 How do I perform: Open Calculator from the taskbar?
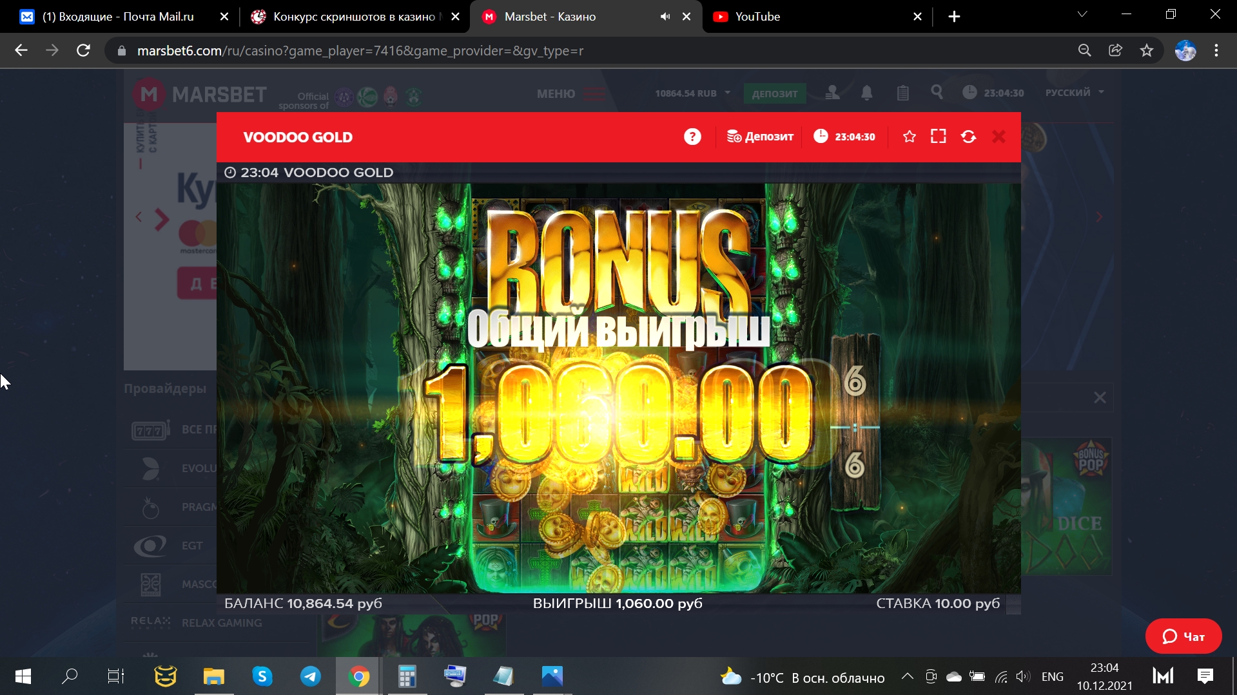coord(407,676)
